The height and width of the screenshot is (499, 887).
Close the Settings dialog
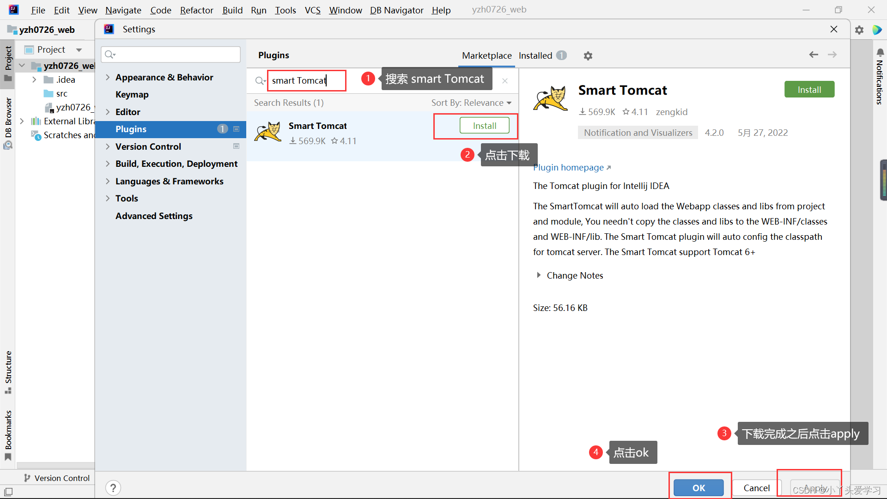[834, 29]
